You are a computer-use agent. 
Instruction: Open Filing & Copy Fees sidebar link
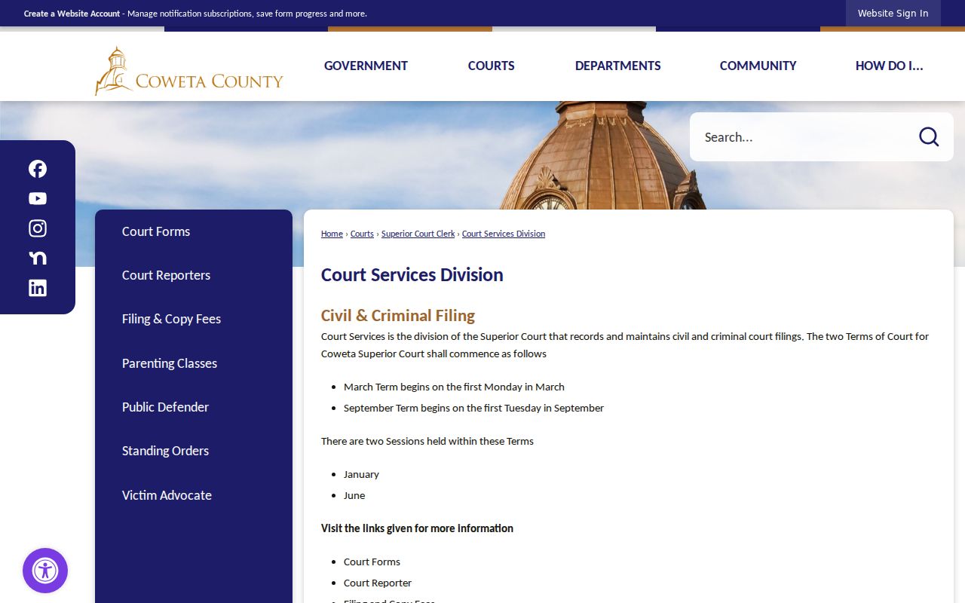(194, 319)
